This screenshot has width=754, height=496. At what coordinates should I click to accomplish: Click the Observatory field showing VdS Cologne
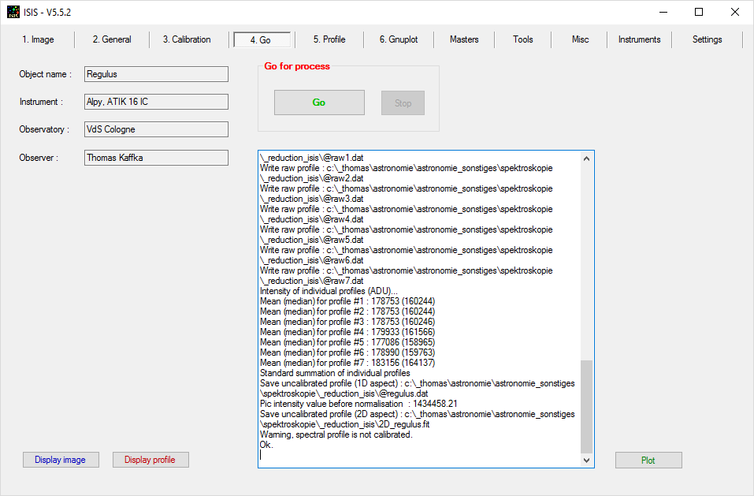(x=156, y=129)
